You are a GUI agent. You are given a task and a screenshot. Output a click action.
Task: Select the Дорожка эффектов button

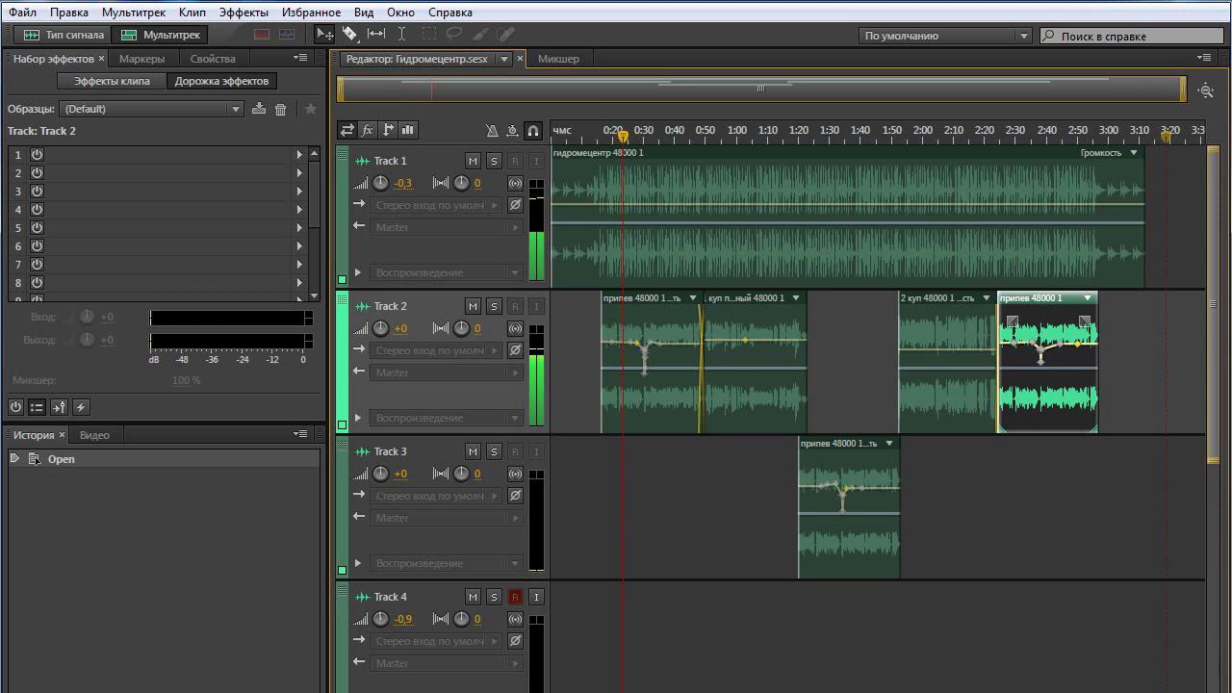(221, 81)
